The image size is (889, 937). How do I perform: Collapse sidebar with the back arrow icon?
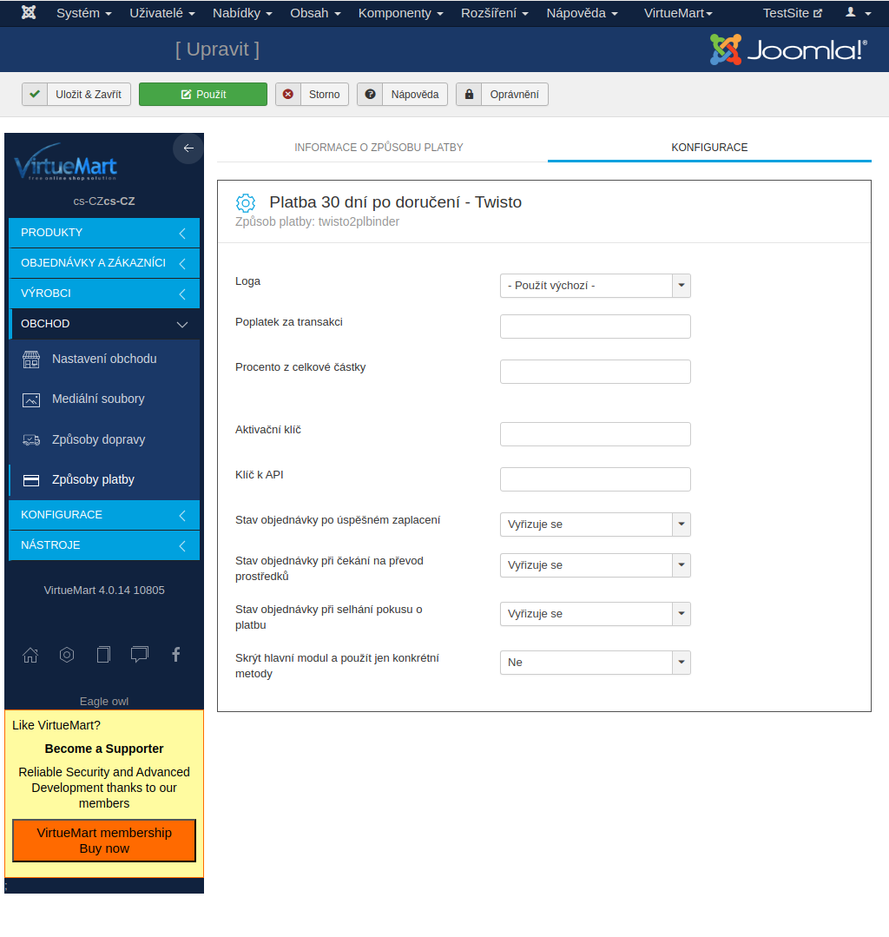tap(188, 148)
